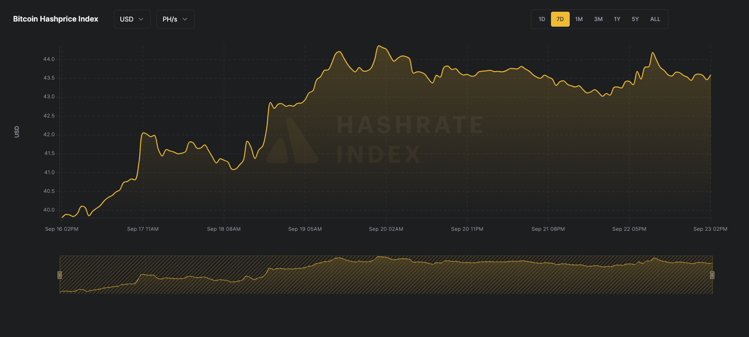Switch to the 3M time range
Viewport: 749px width, 337px height.
pos(598,19)
